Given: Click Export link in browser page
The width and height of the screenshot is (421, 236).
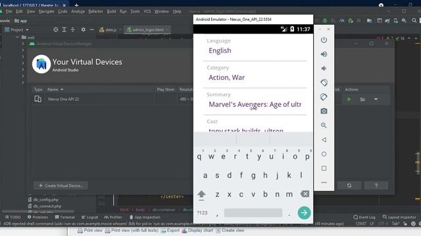Looking at the screenshot, I should click(170, 230).
